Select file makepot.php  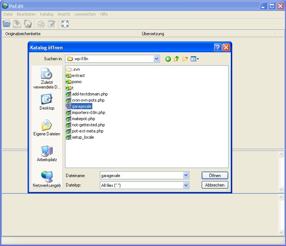[80, 119]
